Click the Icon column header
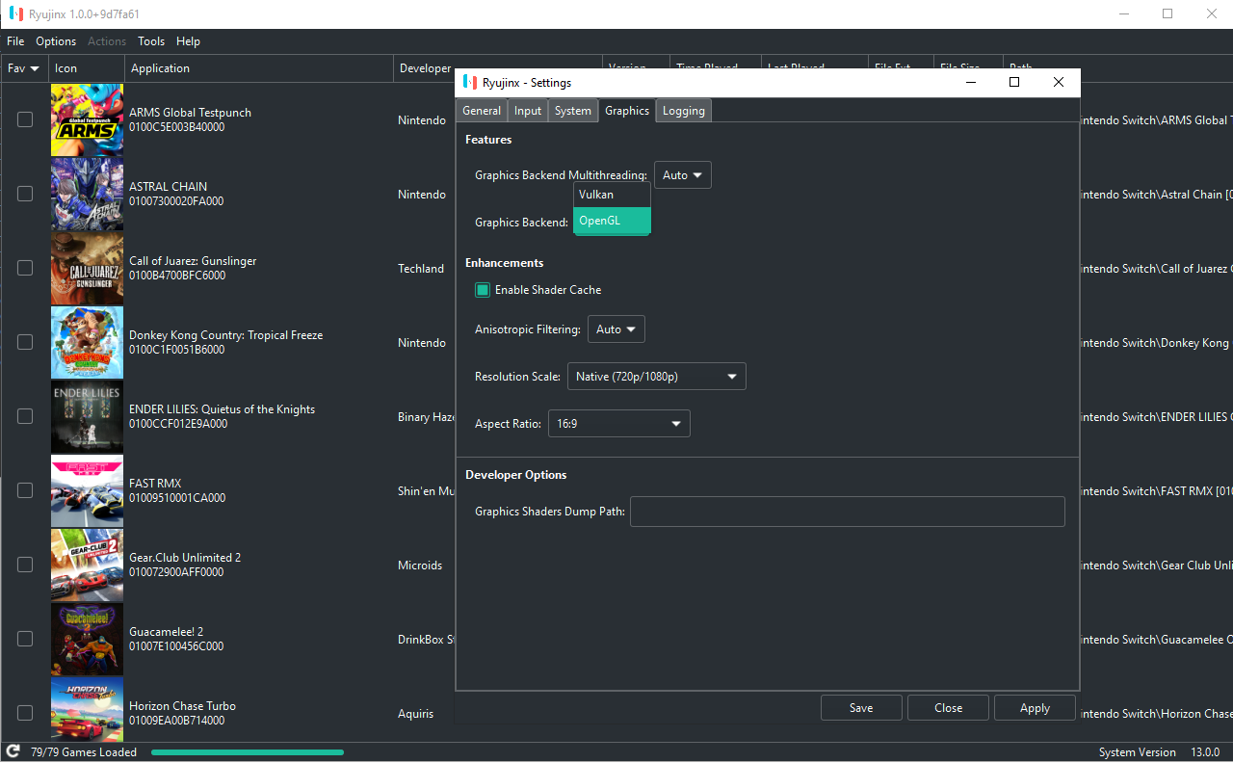1233x763 pixels. click(87, 68)
